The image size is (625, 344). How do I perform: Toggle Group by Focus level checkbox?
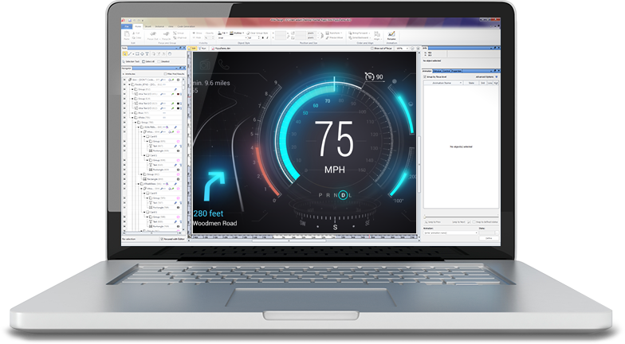(x=425, y=76)
